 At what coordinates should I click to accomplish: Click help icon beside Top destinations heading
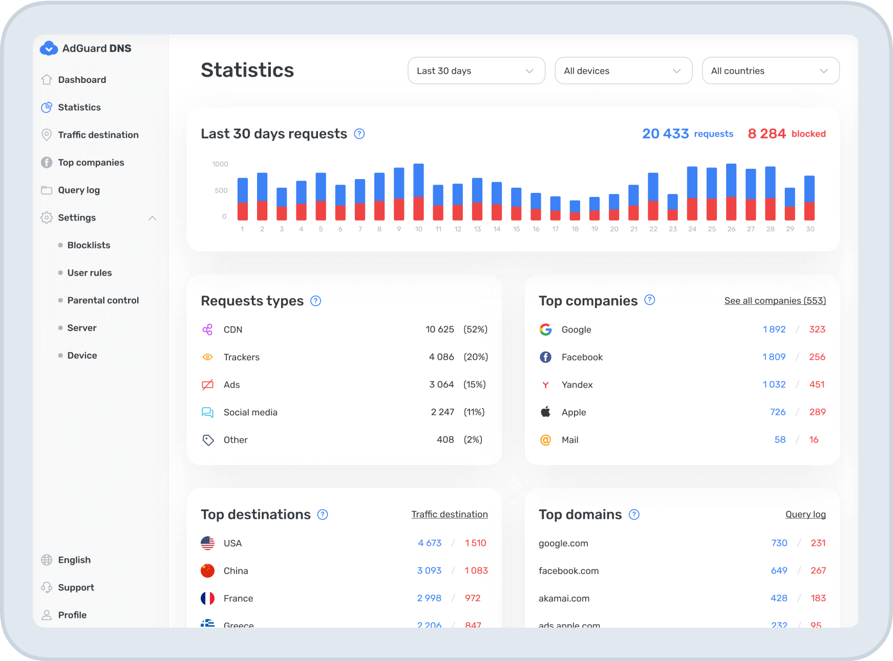323,515
